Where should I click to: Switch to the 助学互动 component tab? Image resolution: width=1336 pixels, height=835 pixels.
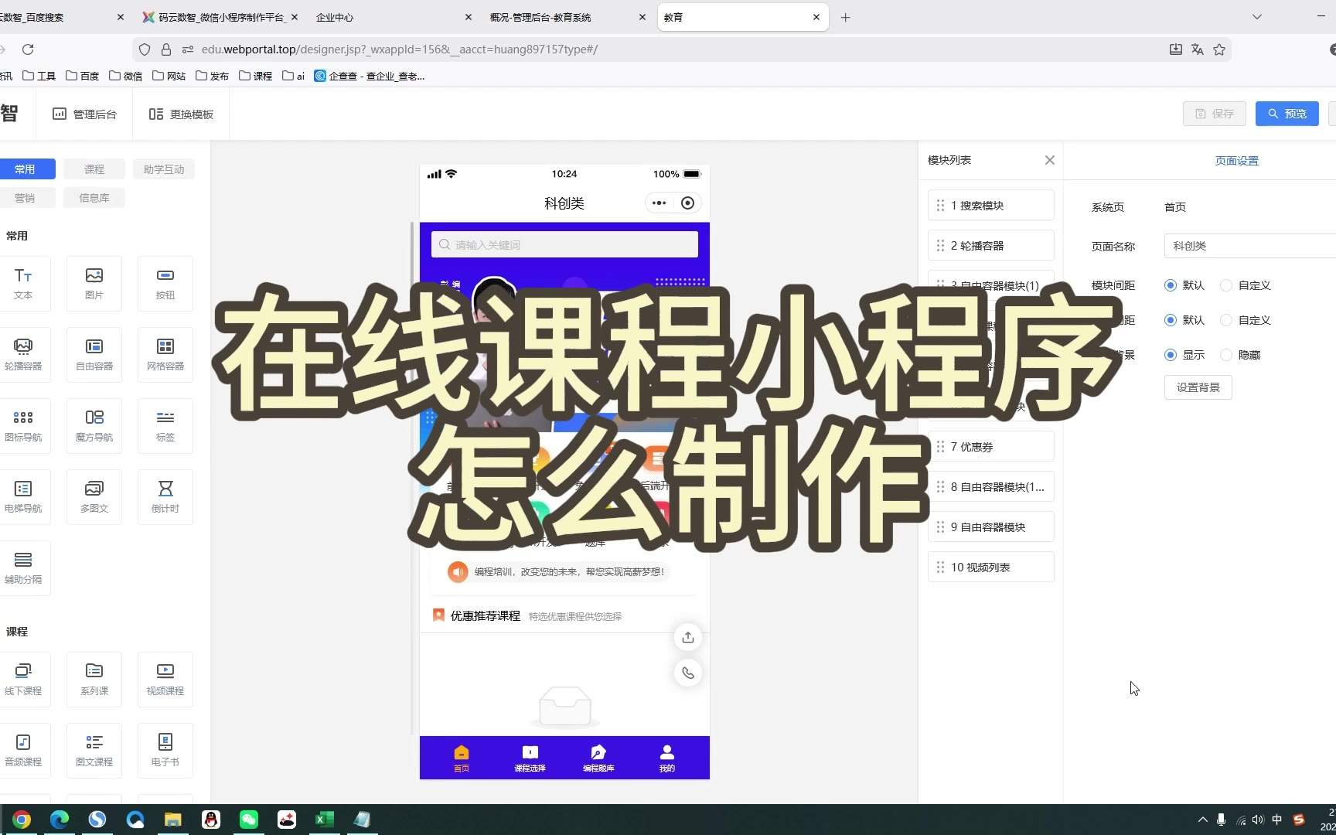164,169
